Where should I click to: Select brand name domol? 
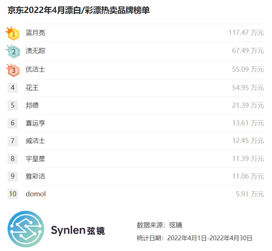36,194
